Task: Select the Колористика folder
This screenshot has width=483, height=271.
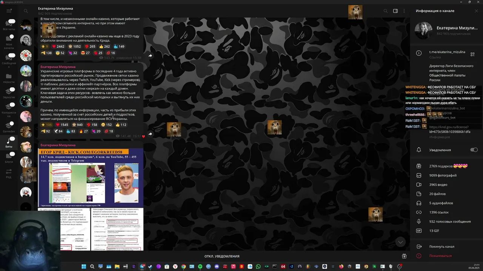Action: pos(9,111)
